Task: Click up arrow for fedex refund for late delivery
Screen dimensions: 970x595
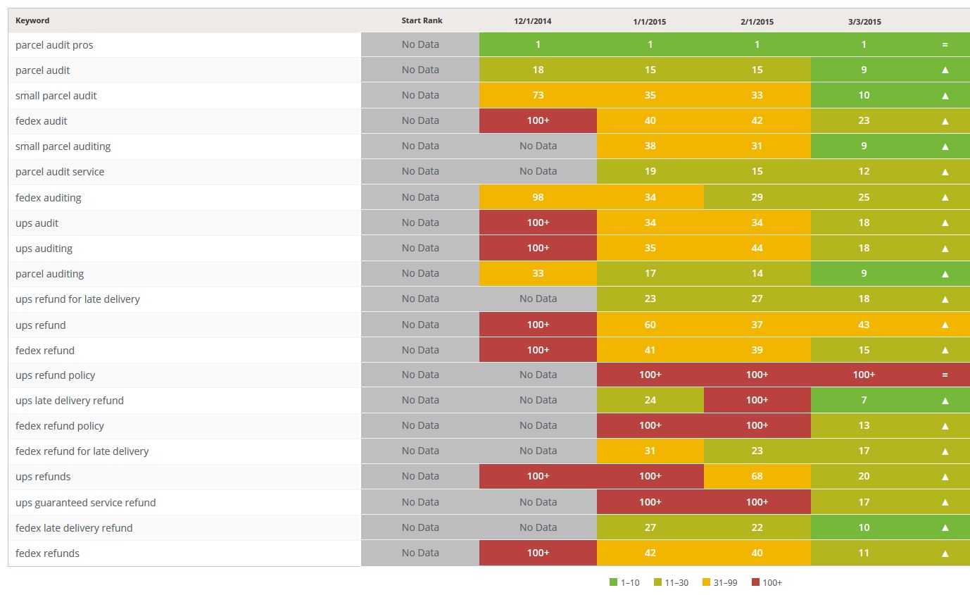Action: (x=945, y=451)
